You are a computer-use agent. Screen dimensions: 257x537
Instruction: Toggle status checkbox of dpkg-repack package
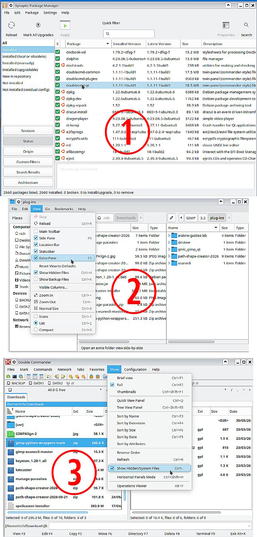coord(58,105)
